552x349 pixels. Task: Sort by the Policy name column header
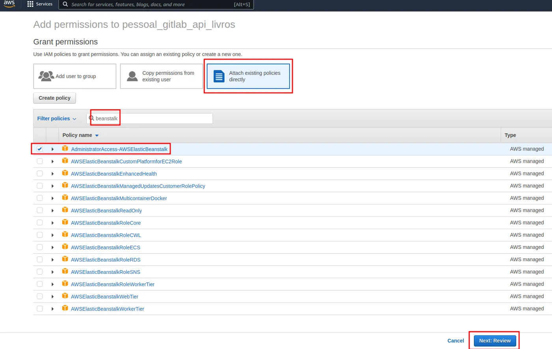pos(80,135)
